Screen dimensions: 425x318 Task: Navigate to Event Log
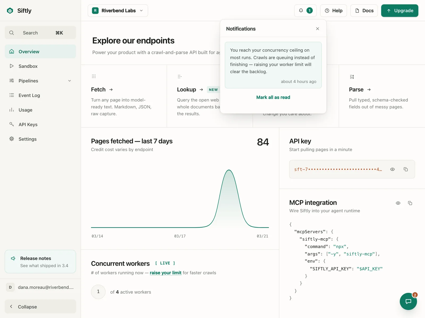[40, 95]
